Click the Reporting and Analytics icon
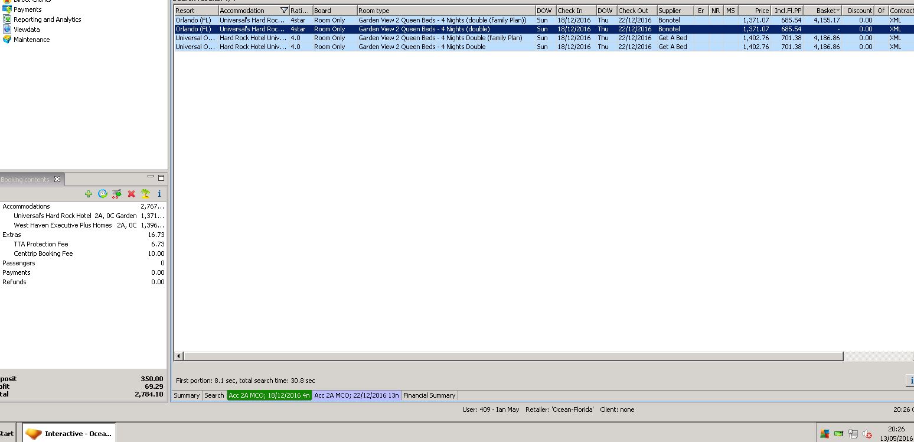Image resolution: width=914 pixels, height=442 pixels. [7, 19]
